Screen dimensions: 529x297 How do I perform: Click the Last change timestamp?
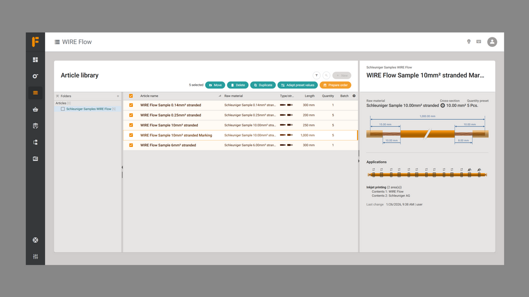[x=404, y=205]
